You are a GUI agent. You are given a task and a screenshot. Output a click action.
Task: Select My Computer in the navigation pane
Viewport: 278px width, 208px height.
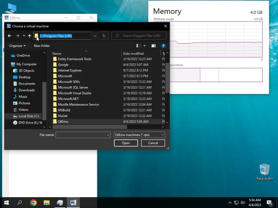pyautogui.click(x=26, y=64)
